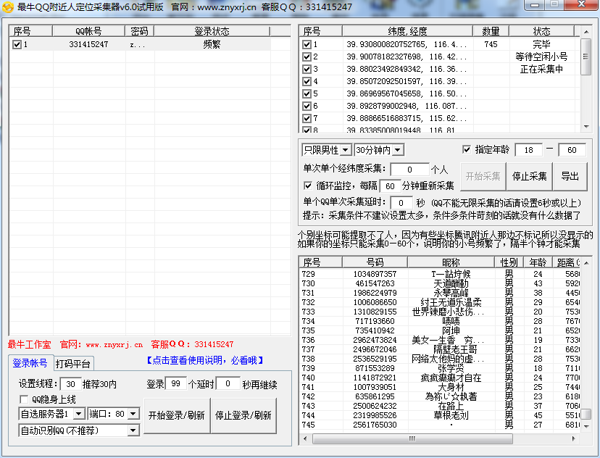Image resolution: width=600 pixels, height=458 pixels.
Task: Click the results table horizontal scrollbar thumb
Action: [412, 438]
